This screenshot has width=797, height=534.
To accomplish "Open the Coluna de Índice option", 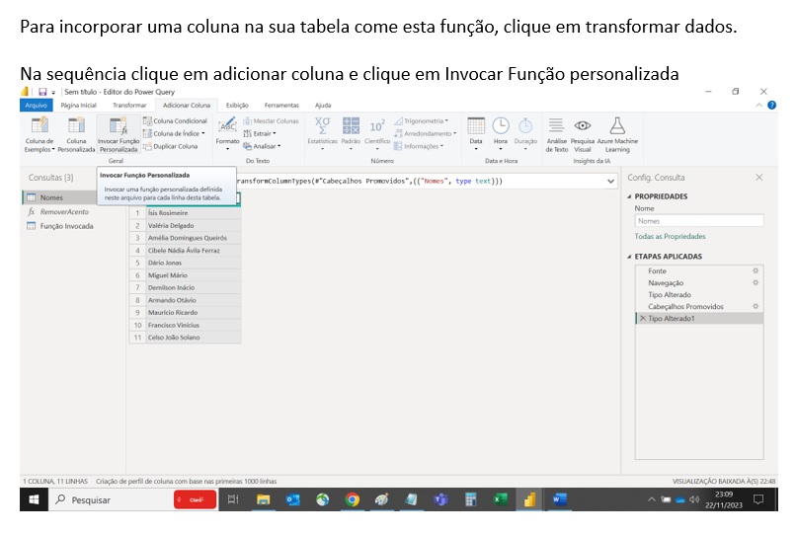I will pos(174,133).
